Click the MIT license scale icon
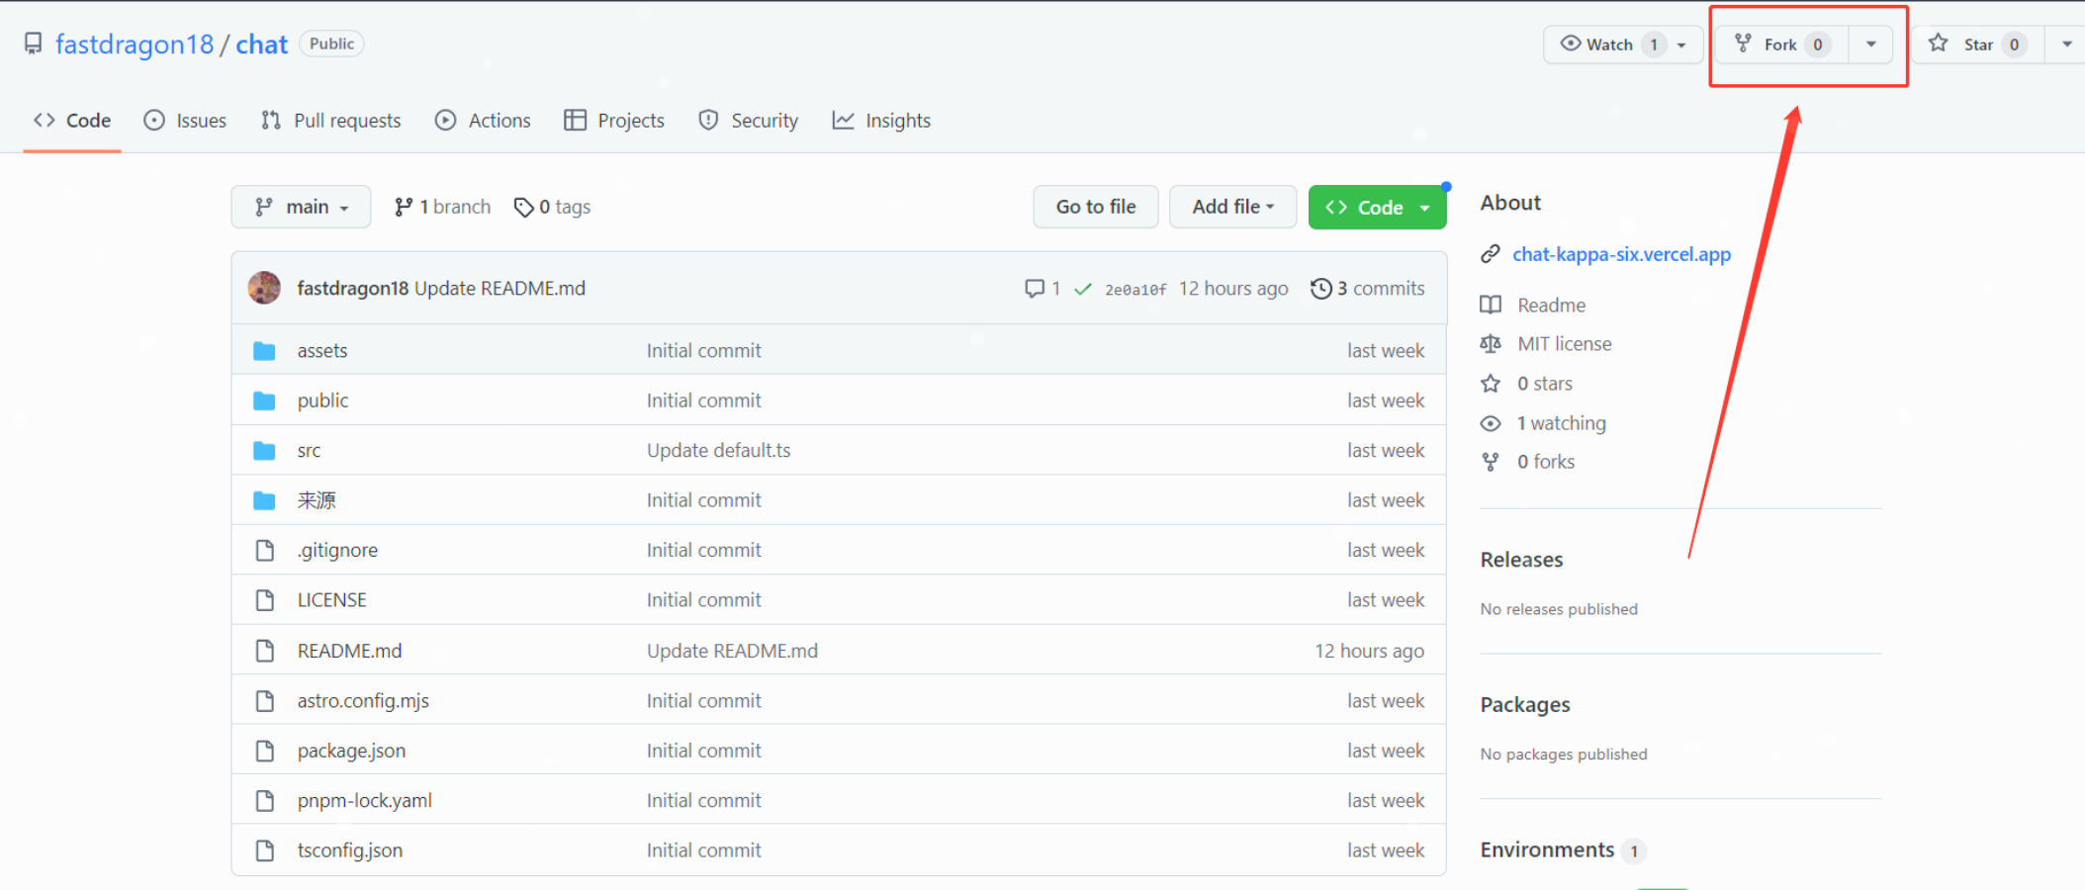The image size is (2085, 890). tap(1491, 343)
